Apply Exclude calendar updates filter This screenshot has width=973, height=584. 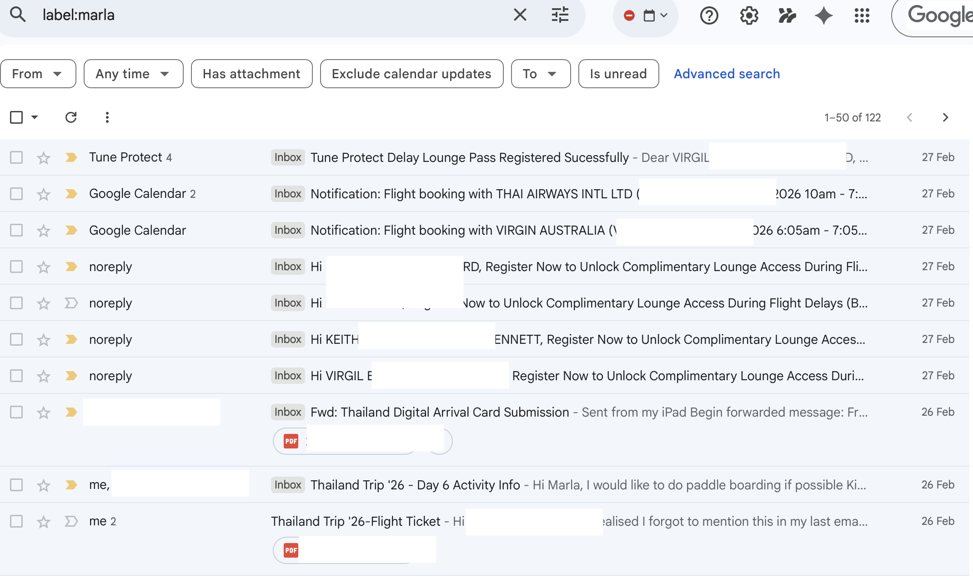click(x=412, y=74)
